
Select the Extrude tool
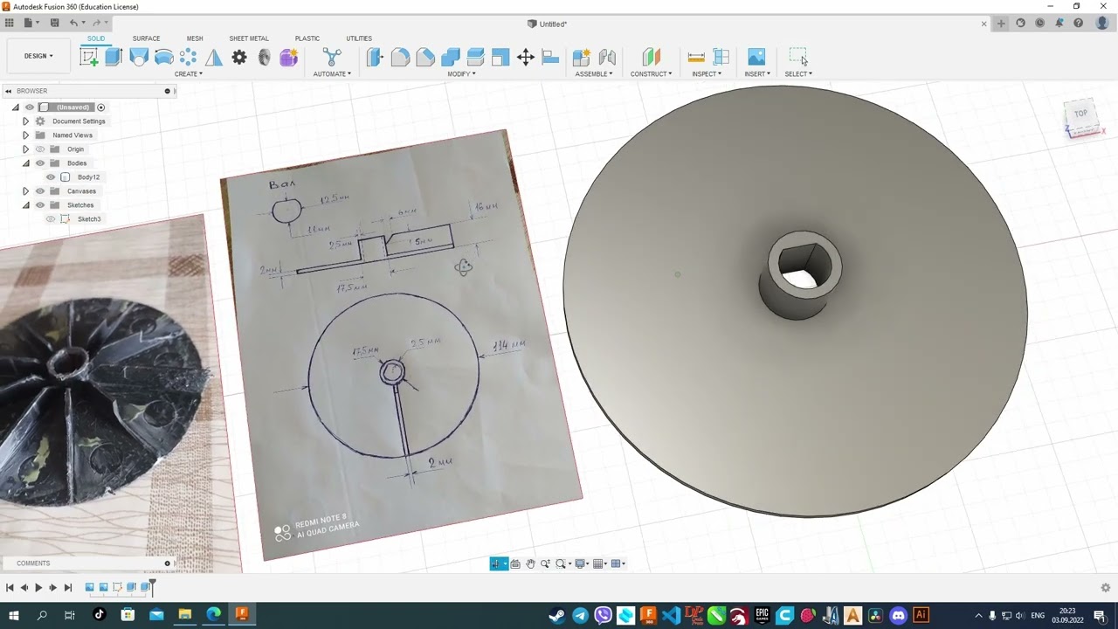tap(114, 58)
